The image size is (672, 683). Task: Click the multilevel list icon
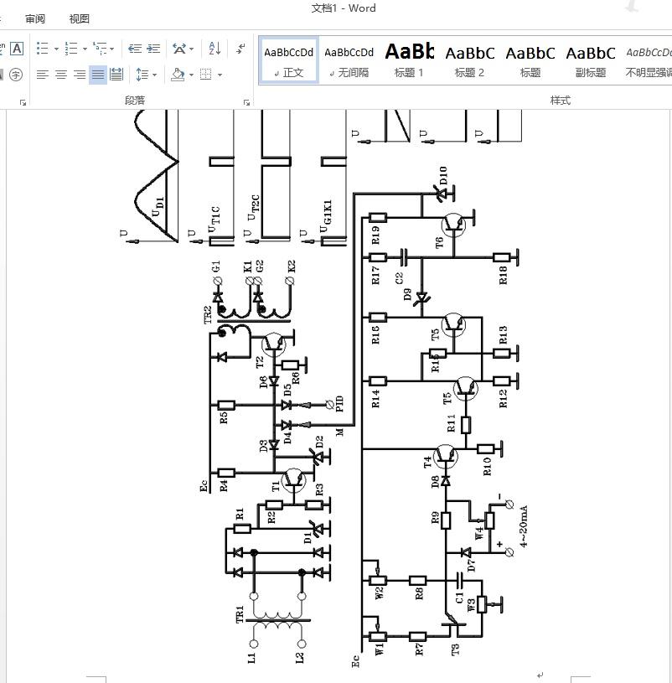point(101,49)
